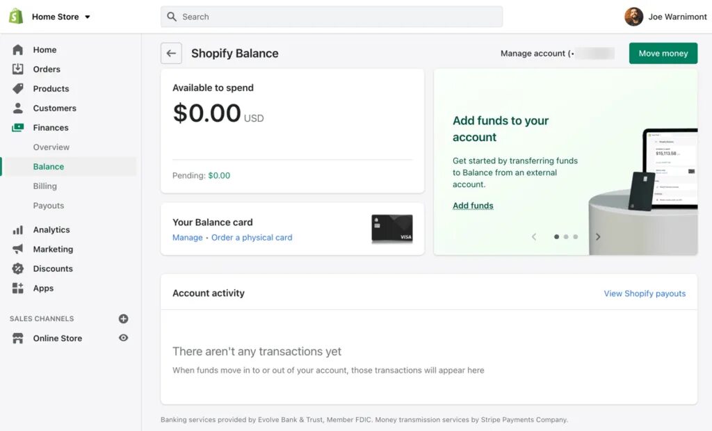The image size is (712, 431).
Task: Open the Billing submenu item
Action: (x=45, y=186)
